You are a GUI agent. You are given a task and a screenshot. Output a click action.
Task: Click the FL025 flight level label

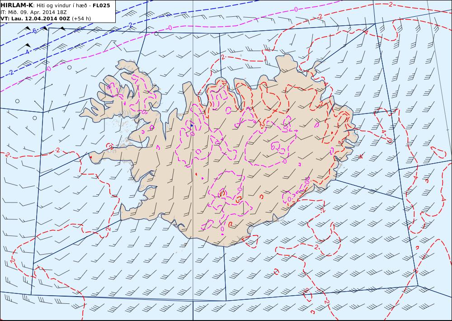tap(101, 5)
